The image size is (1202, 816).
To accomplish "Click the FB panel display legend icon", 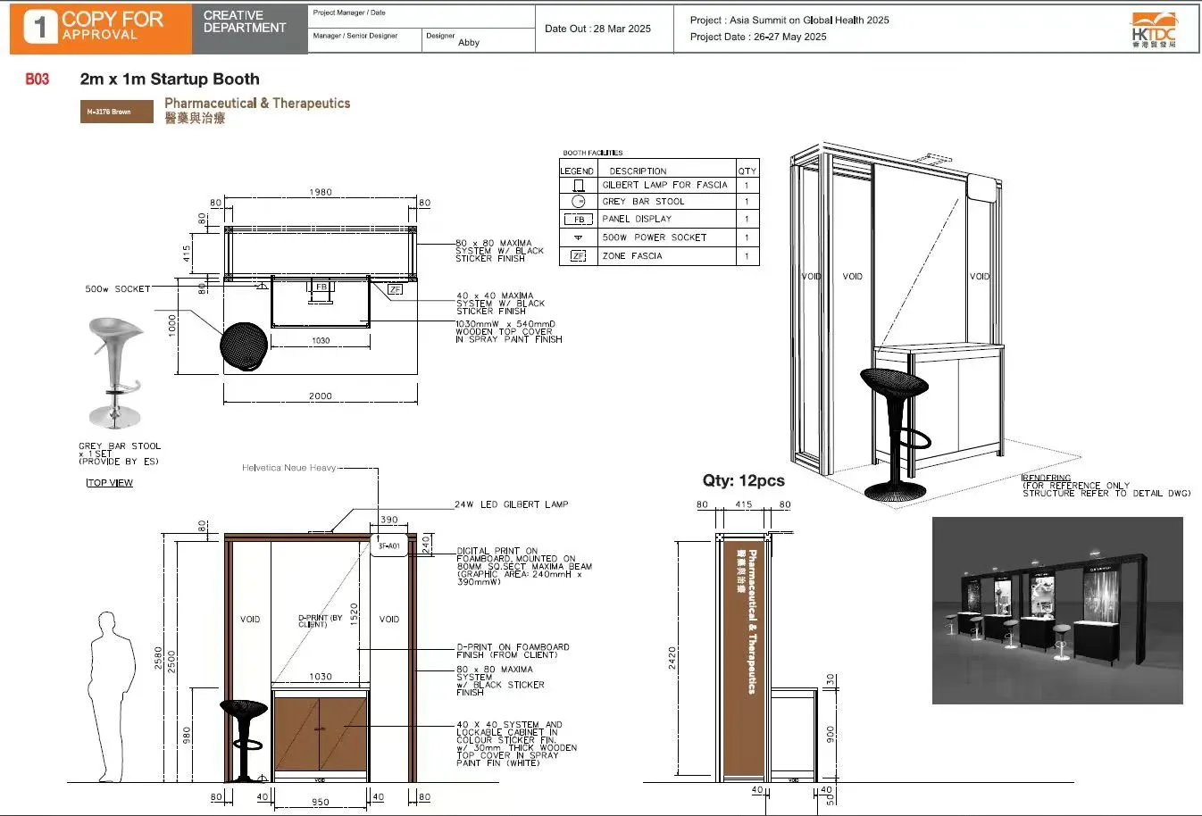I will pyautogui.click(x=579, y=220).
